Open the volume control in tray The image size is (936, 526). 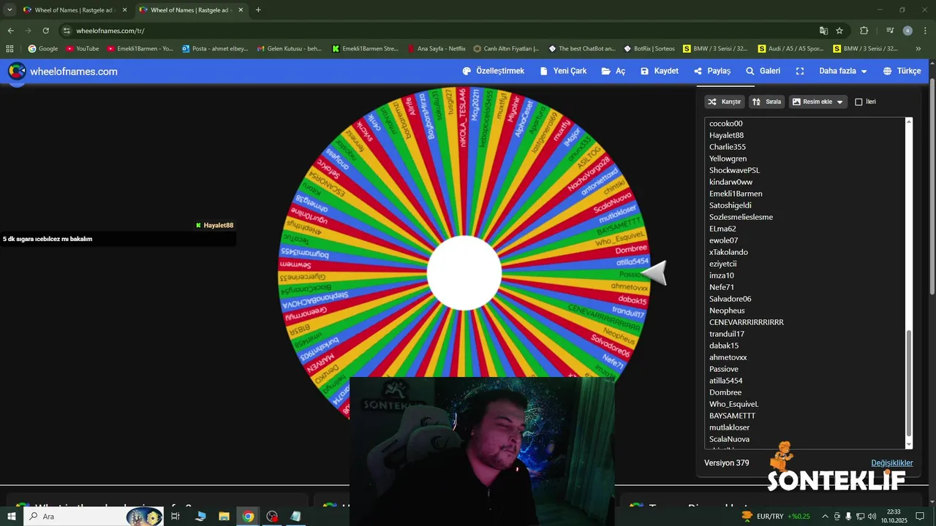[x=872, y=517]
